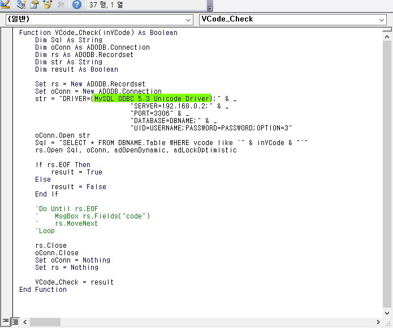This screenshot has height=328, width=393.
Task: Click the Toolbox hammer-and-wrench icon
Action: point(61,5)
